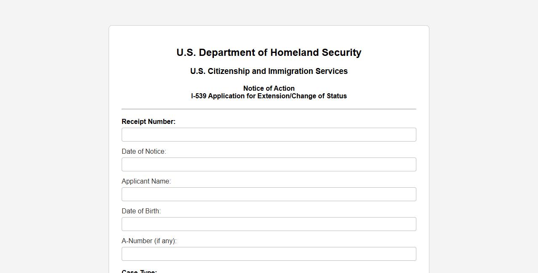The image size is (538, 273).
Task: Click the "Notice of Action" title line
Action: click(269, 88)
